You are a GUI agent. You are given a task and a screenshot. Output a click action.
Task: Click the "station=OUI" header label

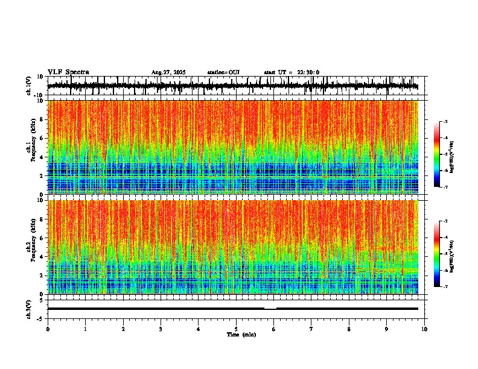click(223, 72)
